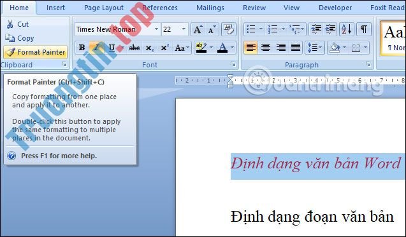Open the Paragraph dialog launcher

368,64
